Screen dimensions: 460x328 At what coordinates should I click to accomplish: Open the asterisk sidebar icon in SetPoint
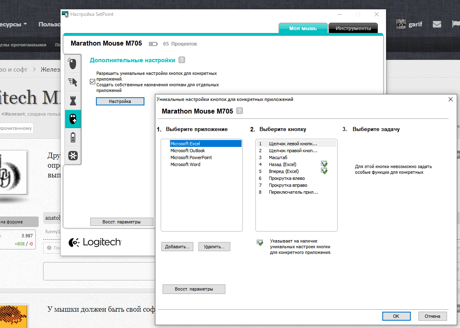[73, 155]
